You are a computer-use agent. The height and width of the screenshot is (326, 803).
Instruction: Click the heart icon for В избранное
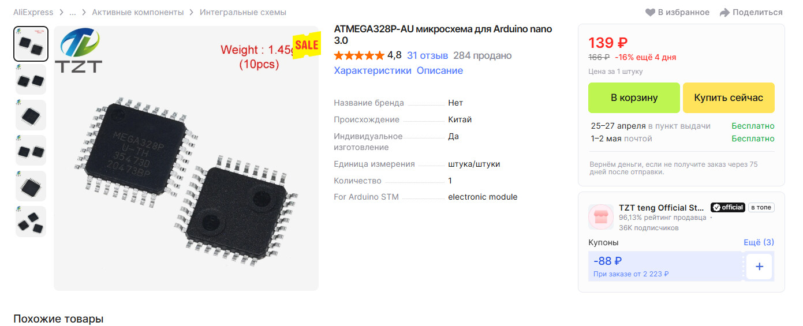(x=650, y=12)
